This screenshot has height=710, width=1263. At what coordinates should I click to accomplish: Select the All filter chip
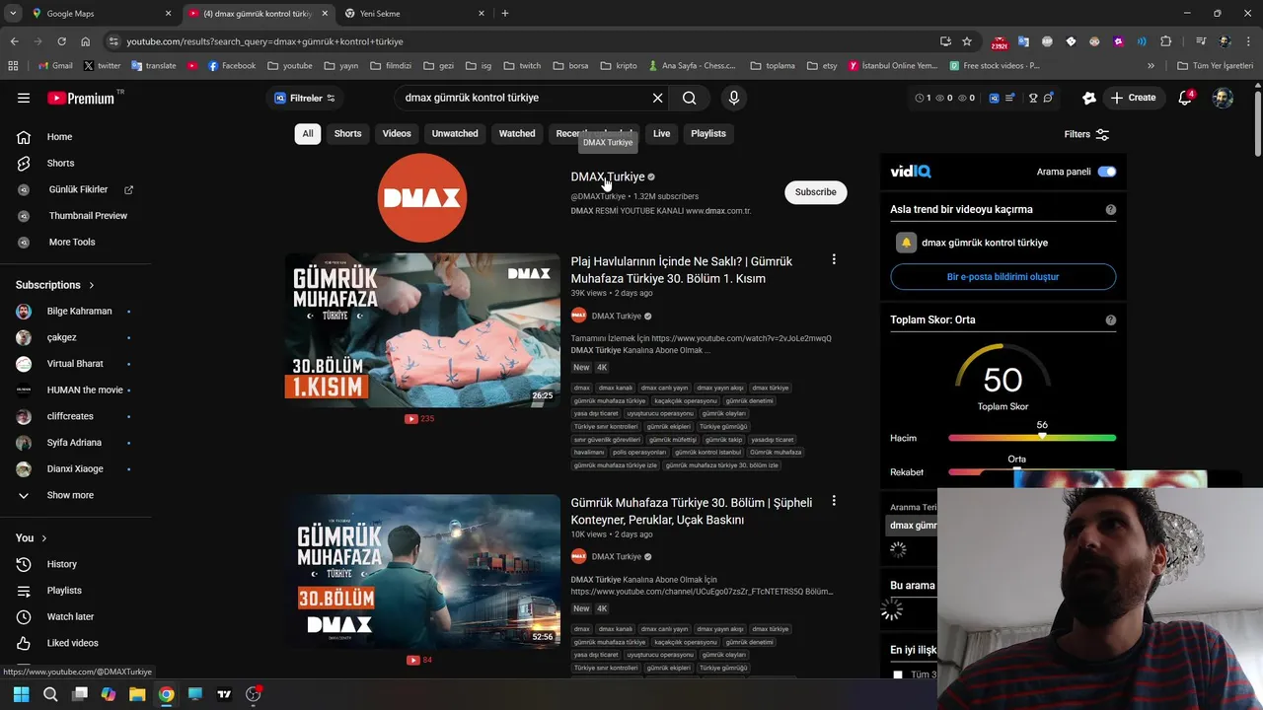(308, 134)
